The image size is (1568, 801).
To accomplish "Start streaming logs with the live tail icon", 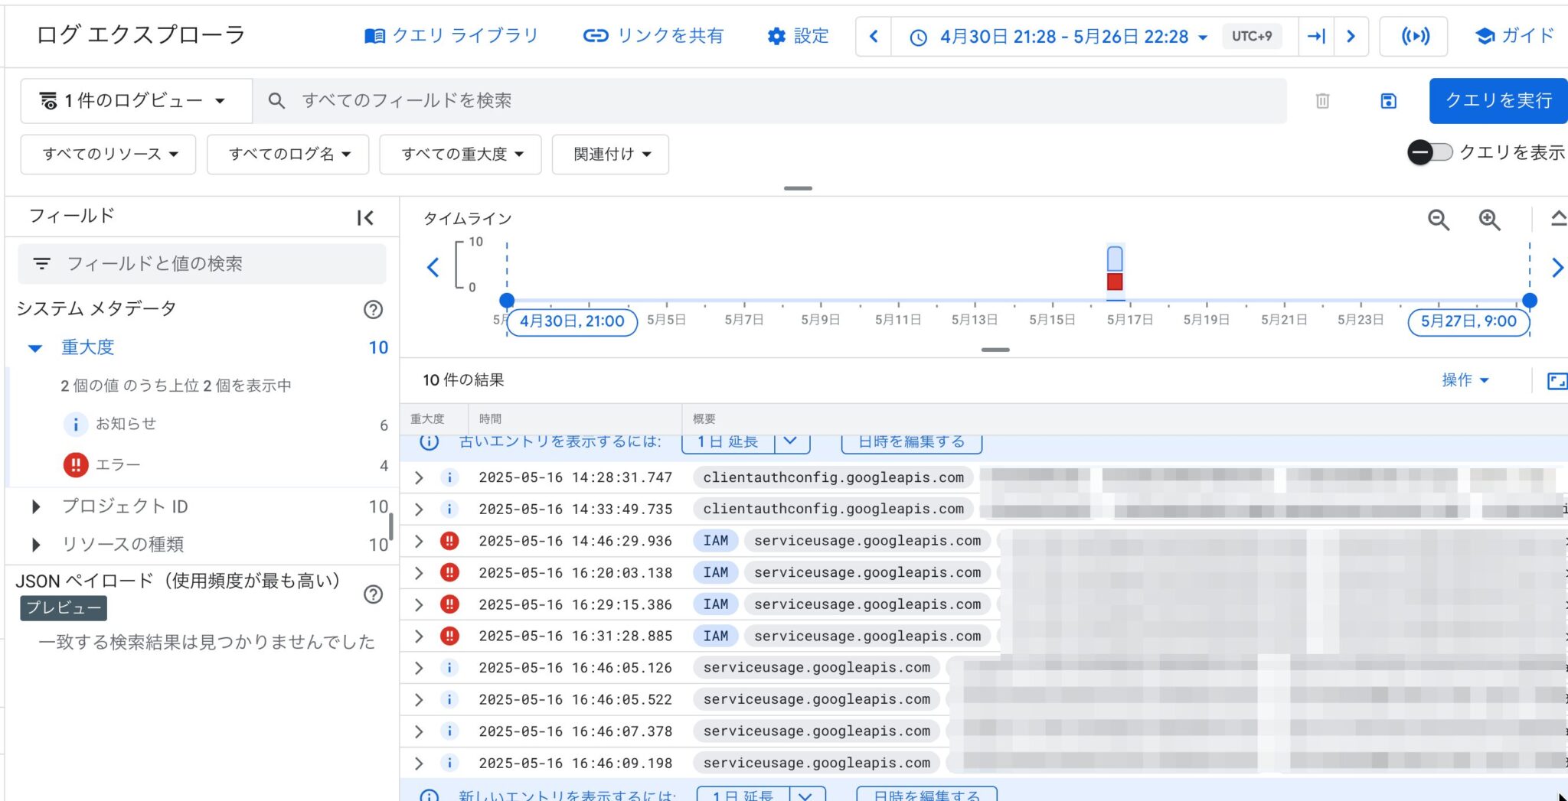I will pos(1413,35).
